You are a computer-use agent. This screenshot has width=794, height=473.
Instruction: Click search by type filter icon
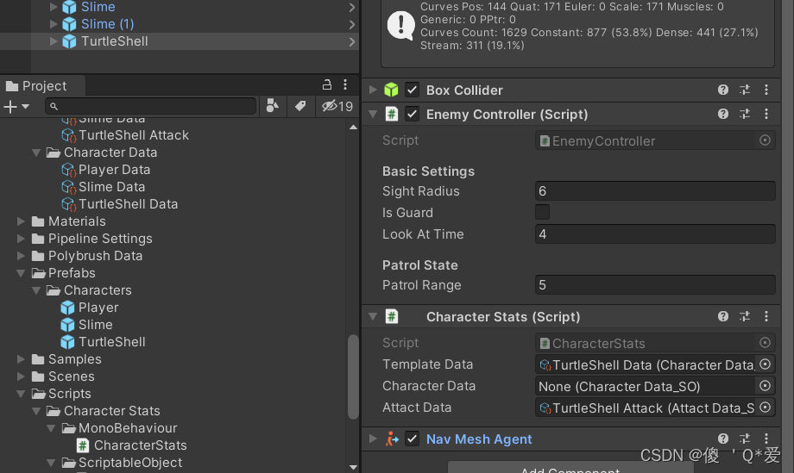coord(273,106)
